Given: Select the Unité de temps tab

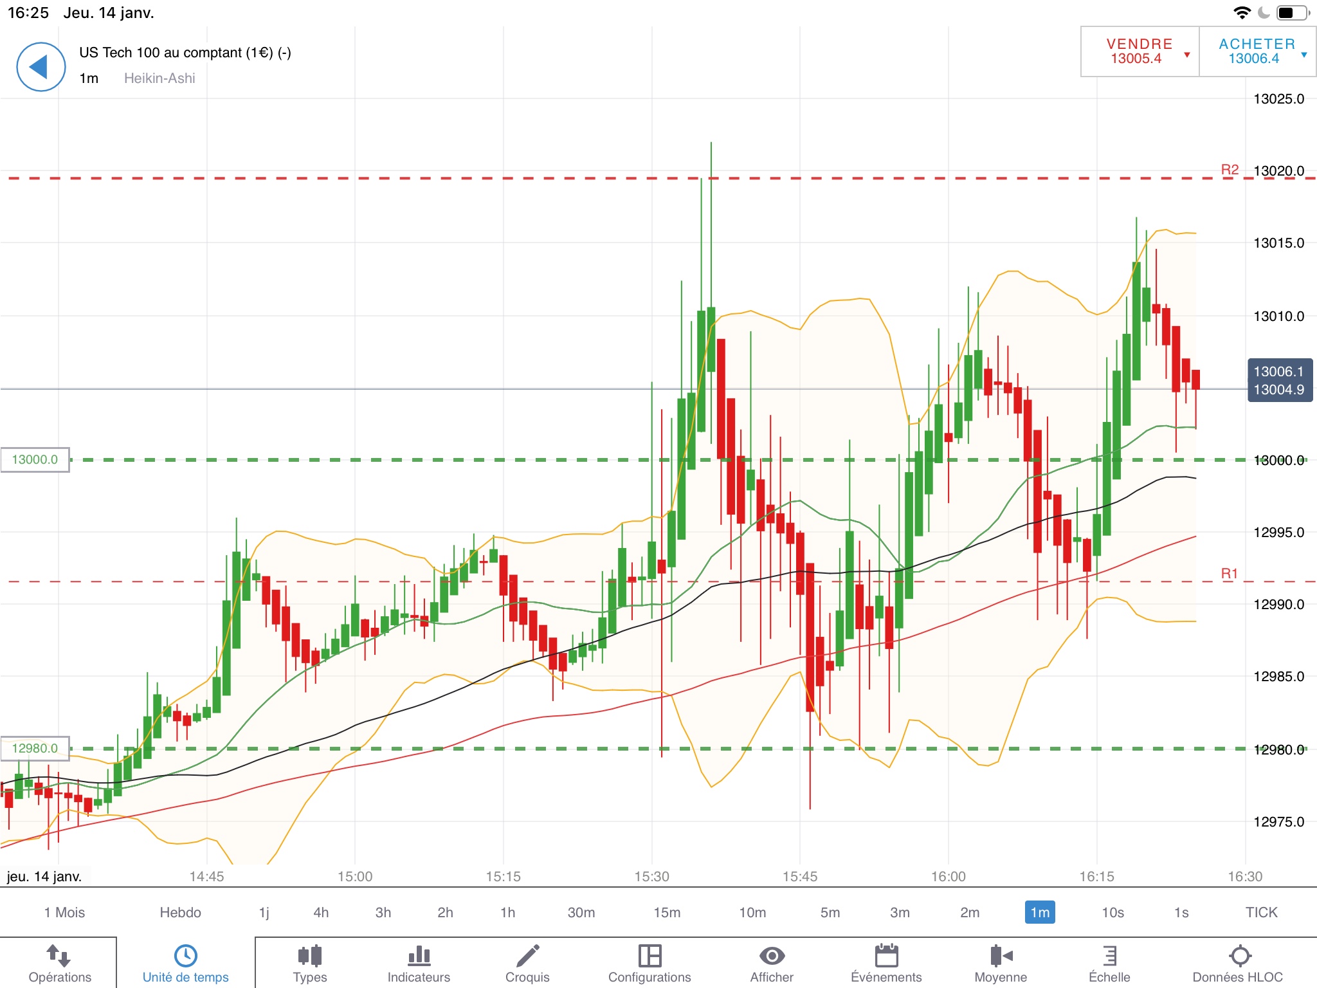Looking at the screenshot, I should pos(185,963).
